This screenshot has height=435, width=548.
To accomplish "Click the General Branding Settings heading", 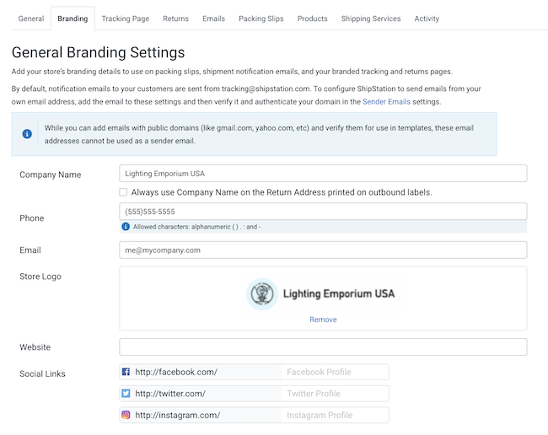I will pos(98,52).
